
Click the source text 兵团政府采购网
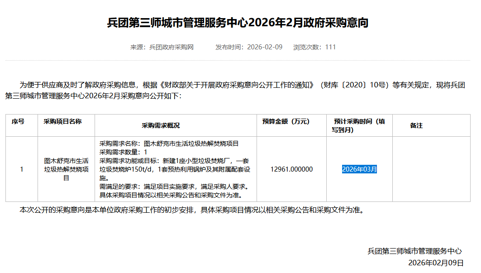coord(171,47)
